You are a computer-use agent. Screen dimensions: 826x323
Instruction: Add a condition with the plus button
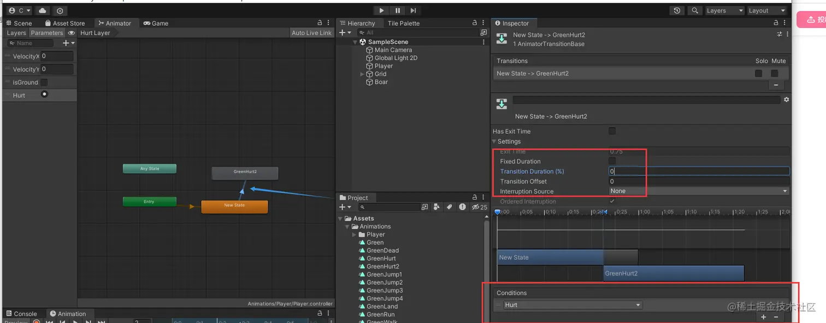[763, 317]
